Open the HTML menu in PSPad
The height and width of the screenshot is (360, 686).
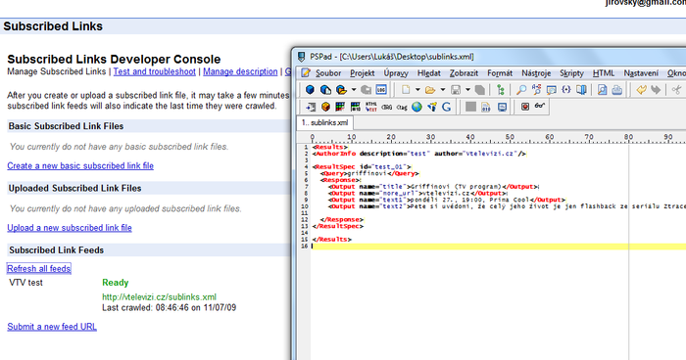click(604, 73)
